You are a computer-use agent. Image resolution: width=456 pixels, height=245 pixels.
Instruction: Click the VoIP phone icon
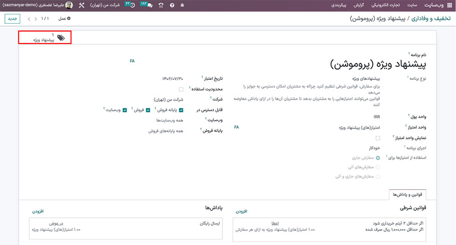tap(161, 5)
